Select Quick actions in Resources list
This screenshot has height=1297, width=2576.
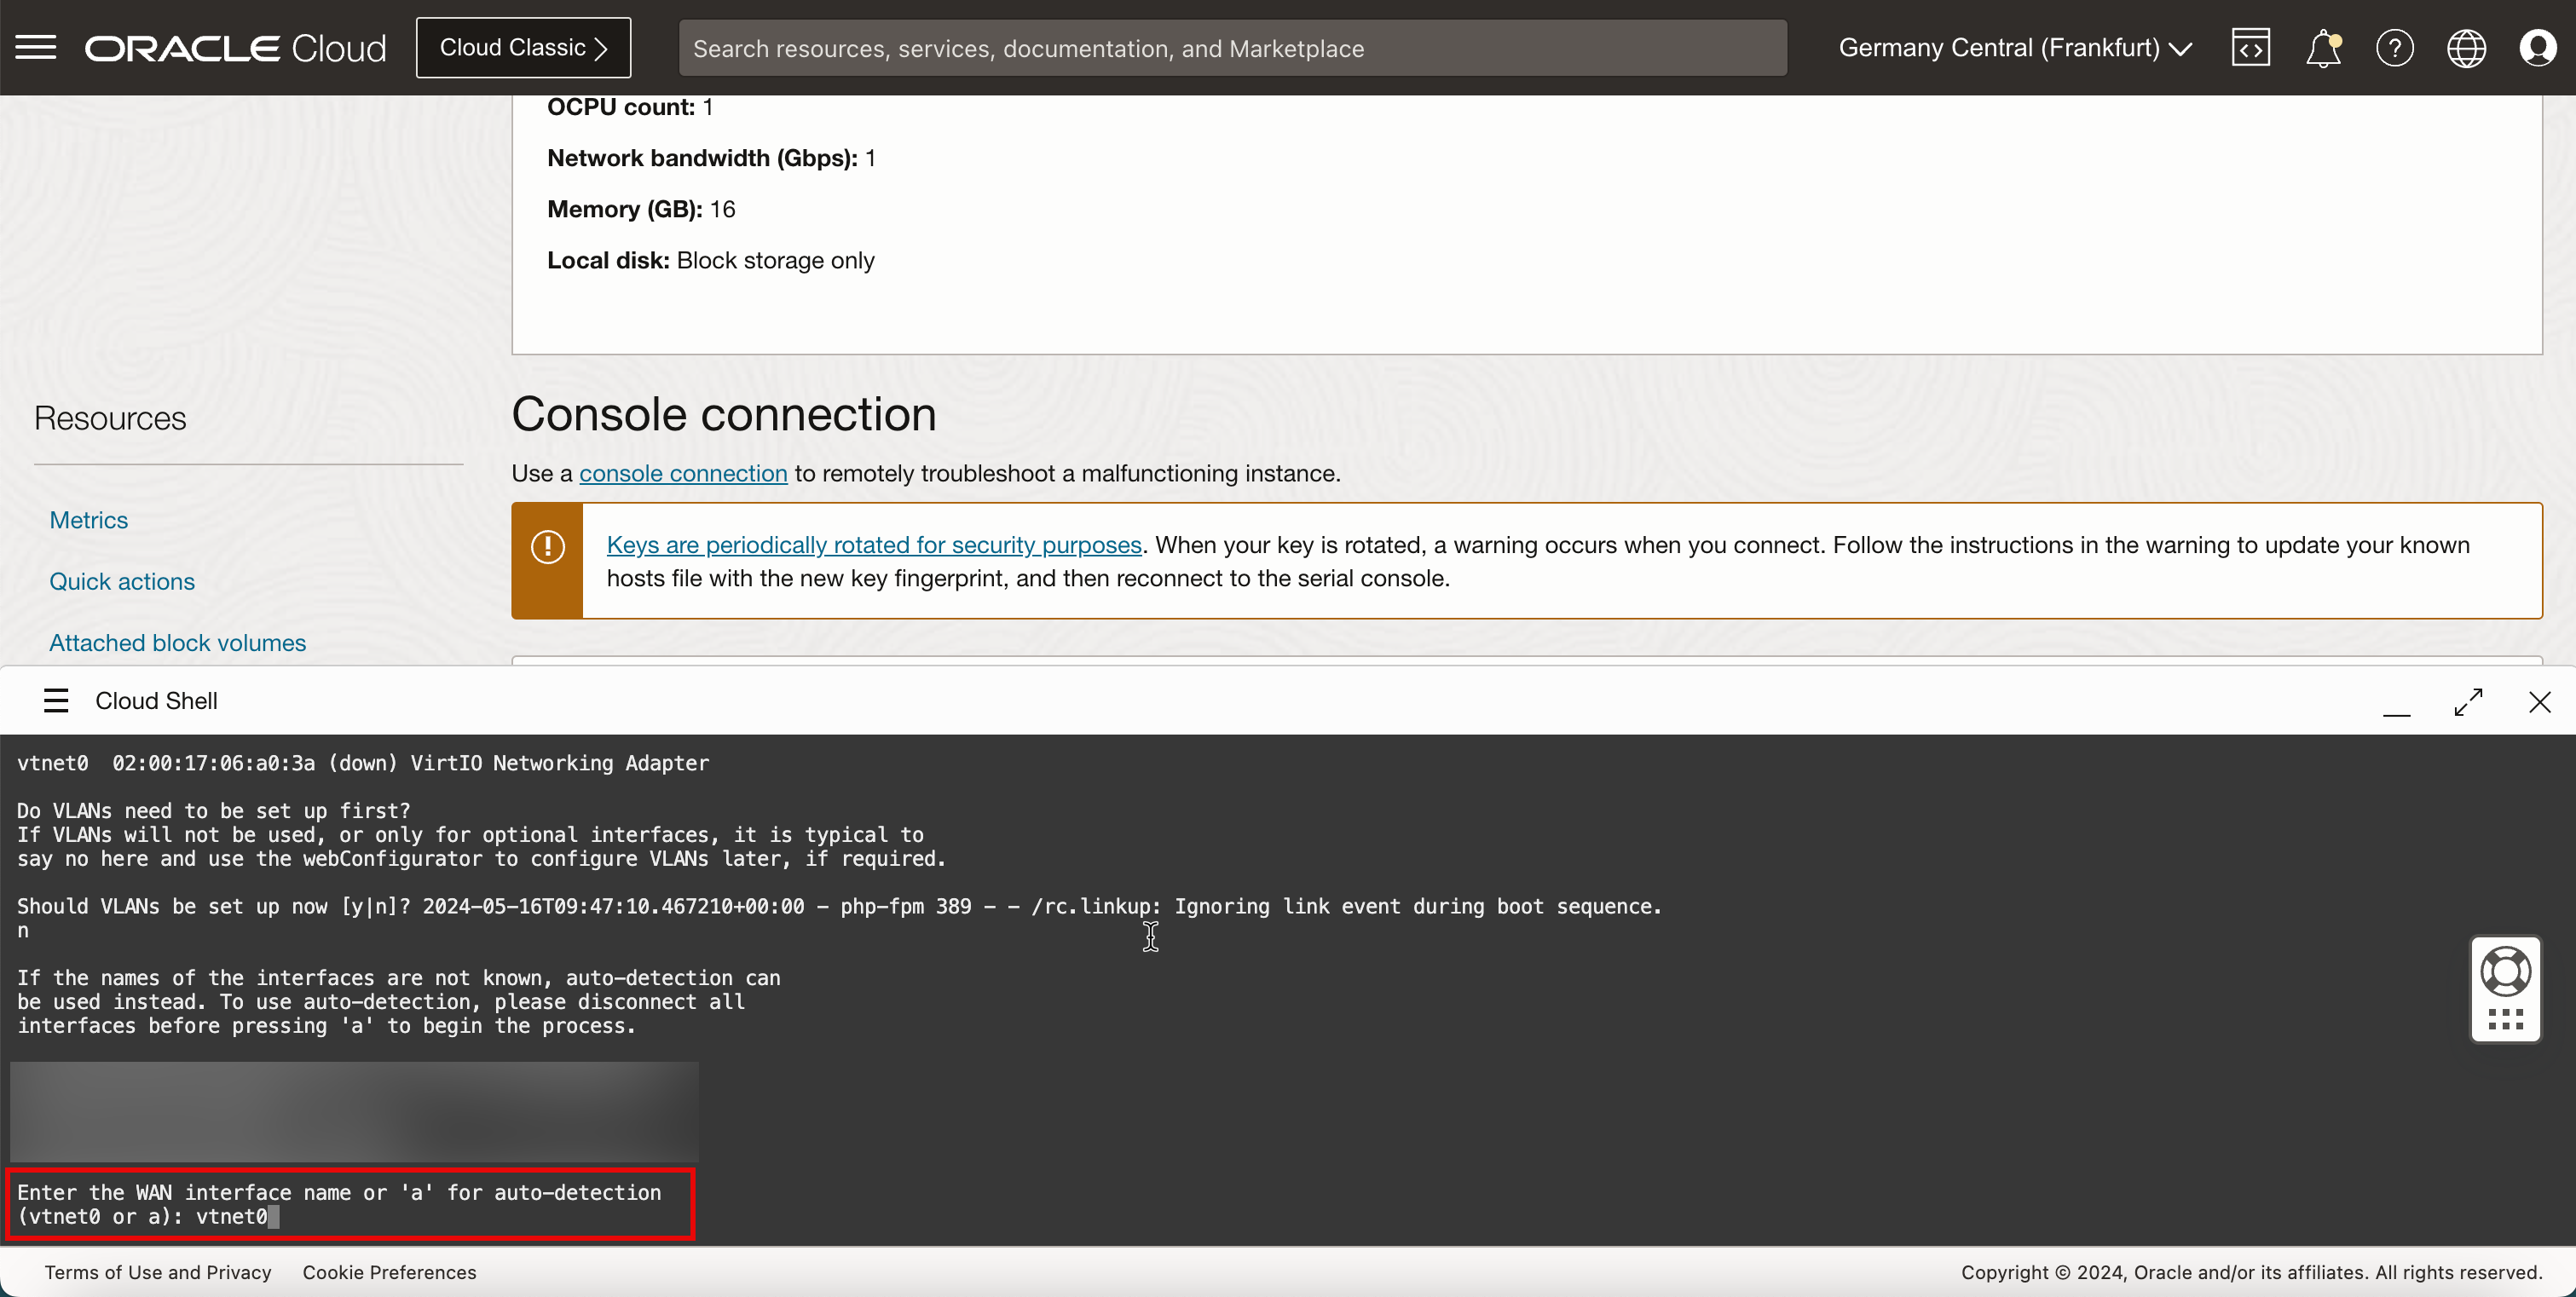122,581
